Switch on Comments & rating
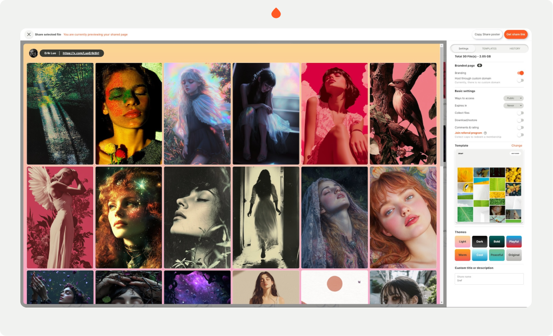 click(x=521, y=127)
